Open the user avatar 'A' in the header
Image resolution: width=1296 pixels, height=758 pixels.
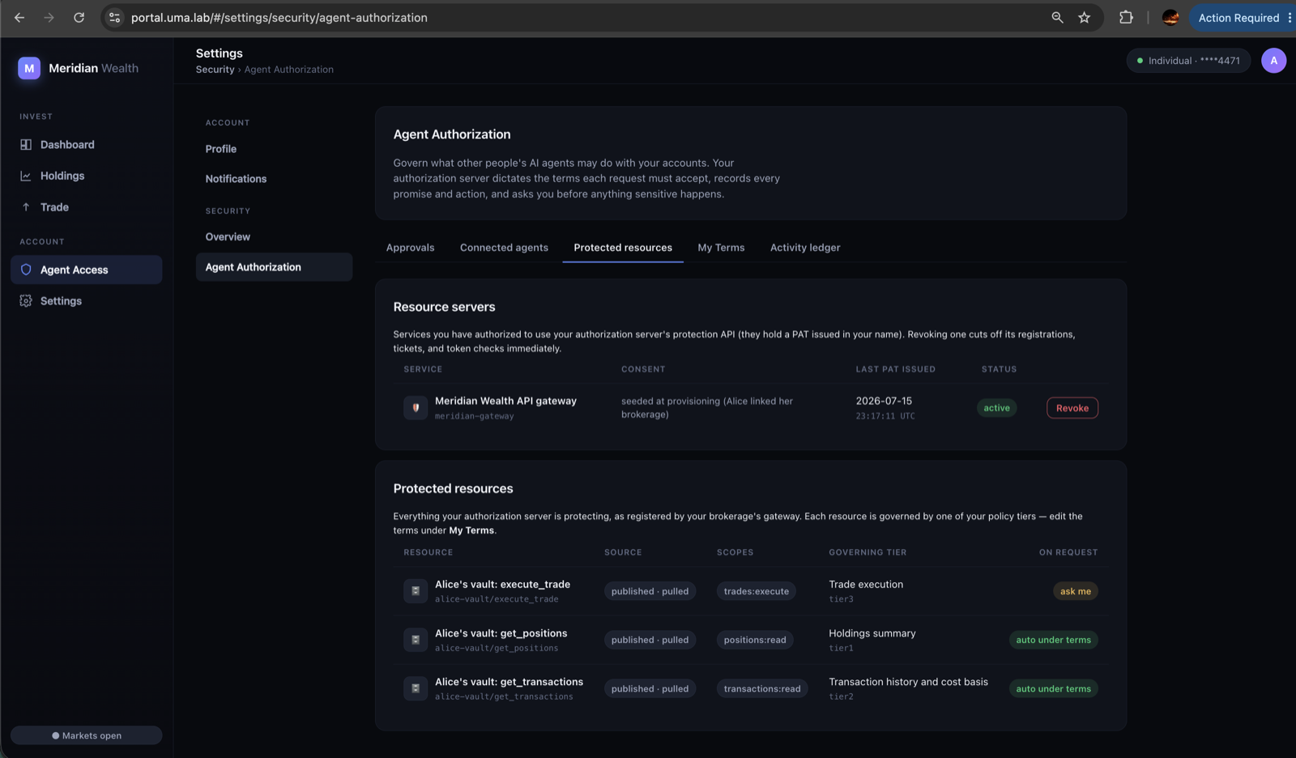[1273, 60]
